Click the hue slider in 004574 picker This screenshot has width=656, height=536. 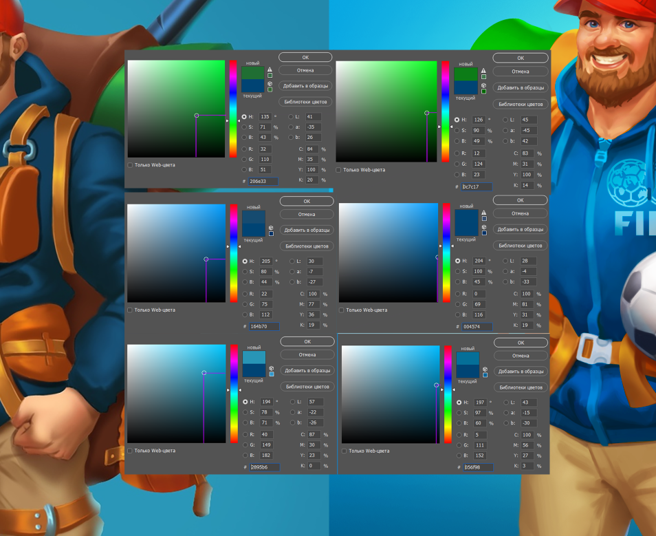coord(447,253)
